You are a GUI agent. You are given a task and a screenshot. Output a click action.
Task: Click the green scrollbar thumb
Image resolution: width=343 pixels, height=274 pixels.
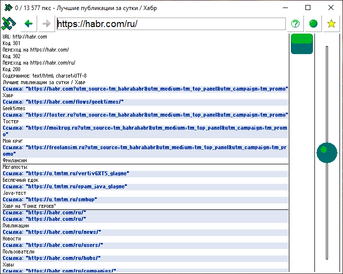pyautogui.click(x=302, y=44)
